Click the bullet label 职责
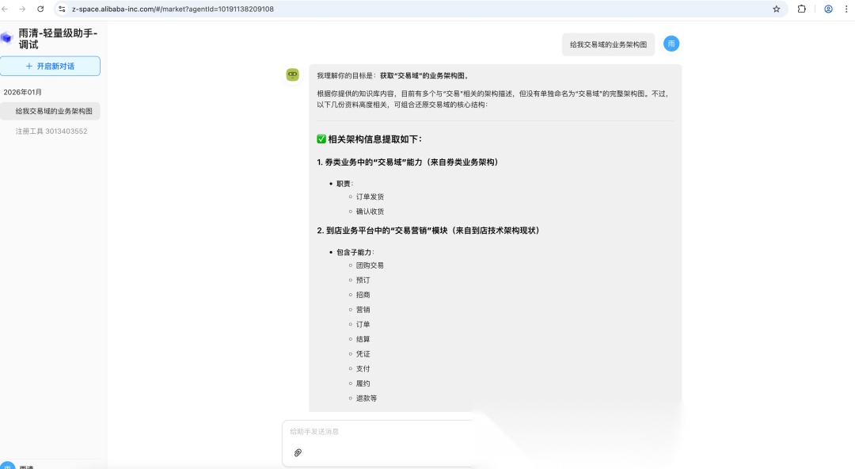This screenshot has width=855, height=469. (x=344, y=184)
